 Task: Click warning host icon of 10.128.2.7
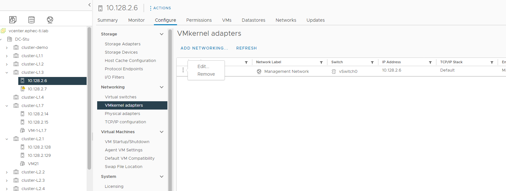point(22,89)
